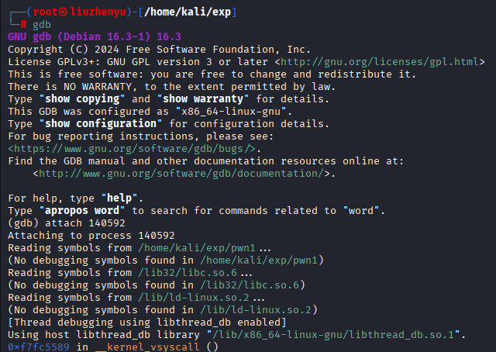Click the "GNU gdb (Debian 16.3-1) 16.3" line
496x352 pixels.
coord(95,36)
